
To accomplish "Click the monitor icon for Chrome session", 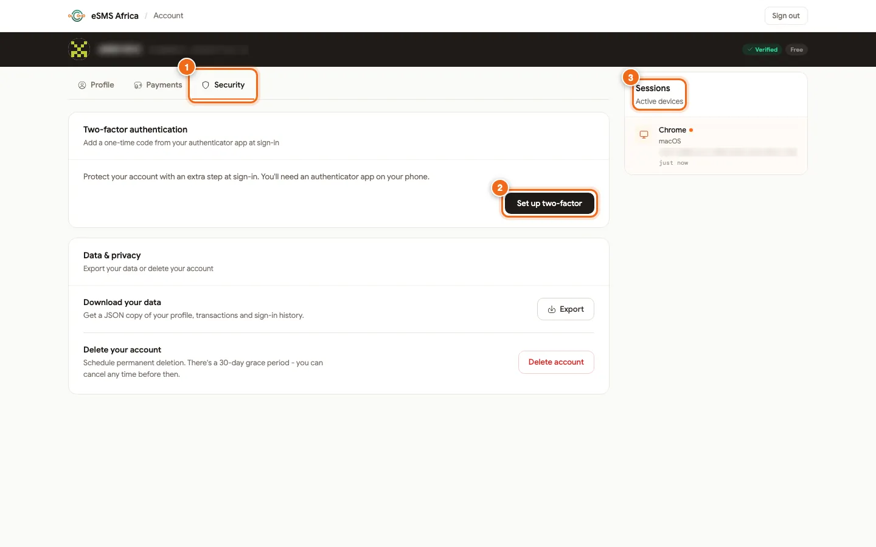I will pyautogui.click(x=644, y=134).
